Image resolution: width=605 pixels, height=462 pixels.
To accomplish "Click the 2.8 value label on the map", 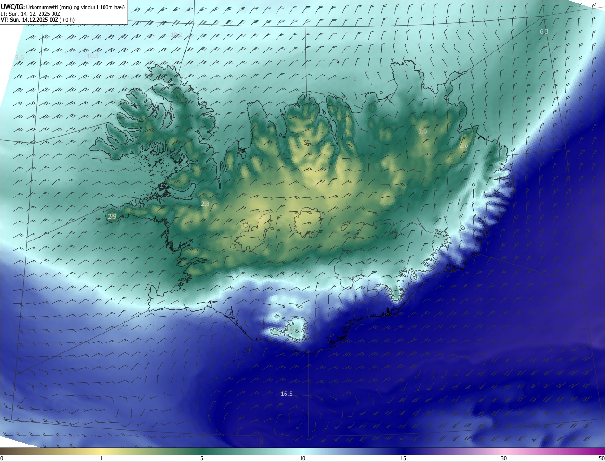I will (x=205, y=204).
